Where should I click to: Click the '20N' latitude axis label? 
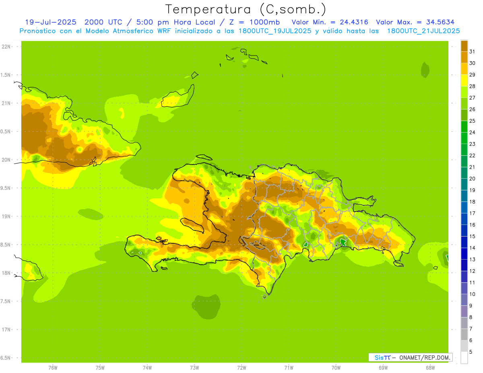(6, 160)
